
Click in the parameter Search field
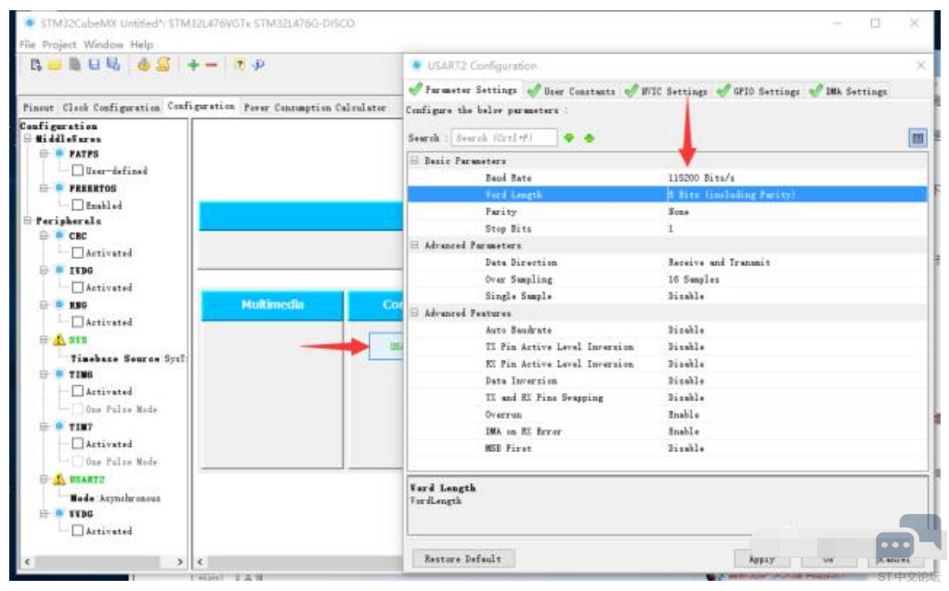504,138
